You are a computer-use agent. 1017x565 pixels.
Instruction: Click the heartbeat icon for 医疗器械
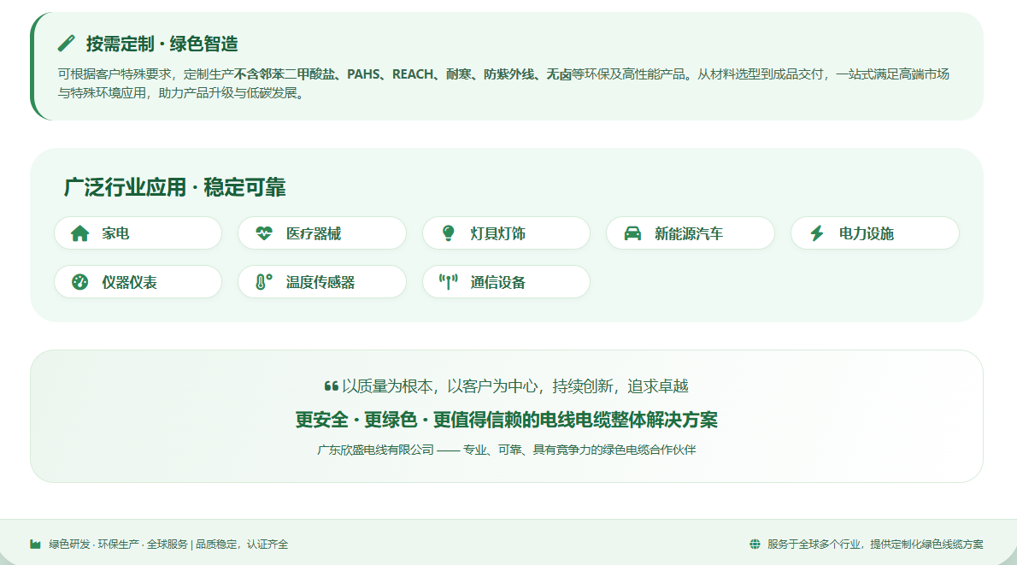(264, 233)
